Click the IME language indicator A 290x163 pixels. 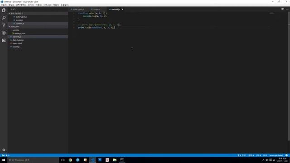[274, 160]
